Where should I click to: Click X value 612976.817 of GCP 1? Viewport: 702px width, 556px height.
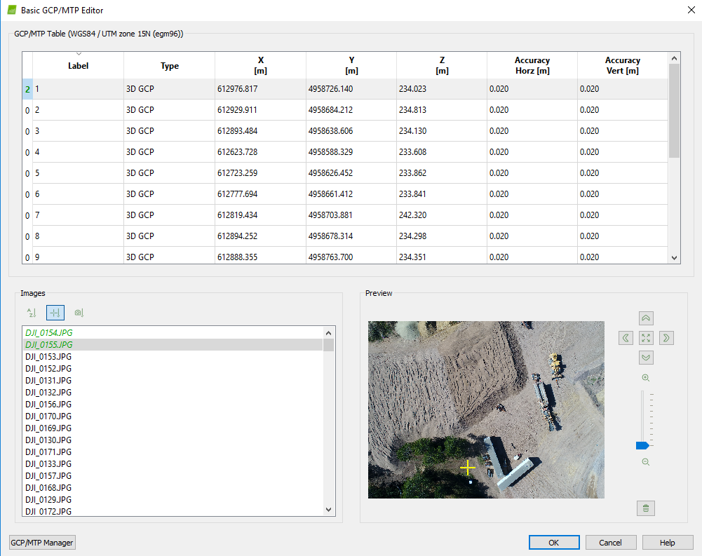point(261,88)
